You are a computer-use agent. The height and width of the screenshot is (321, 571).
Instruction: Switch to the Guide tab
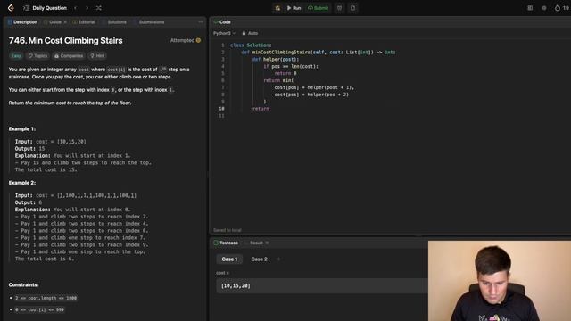pyautogui.click(x=53, y=22)
